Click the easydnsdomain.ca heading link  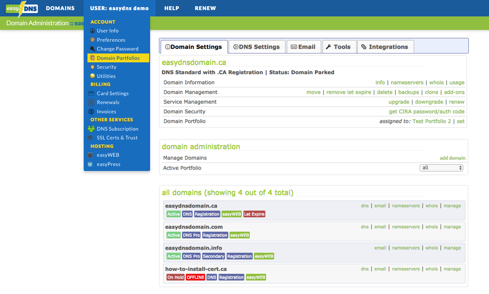coord(194,62)
